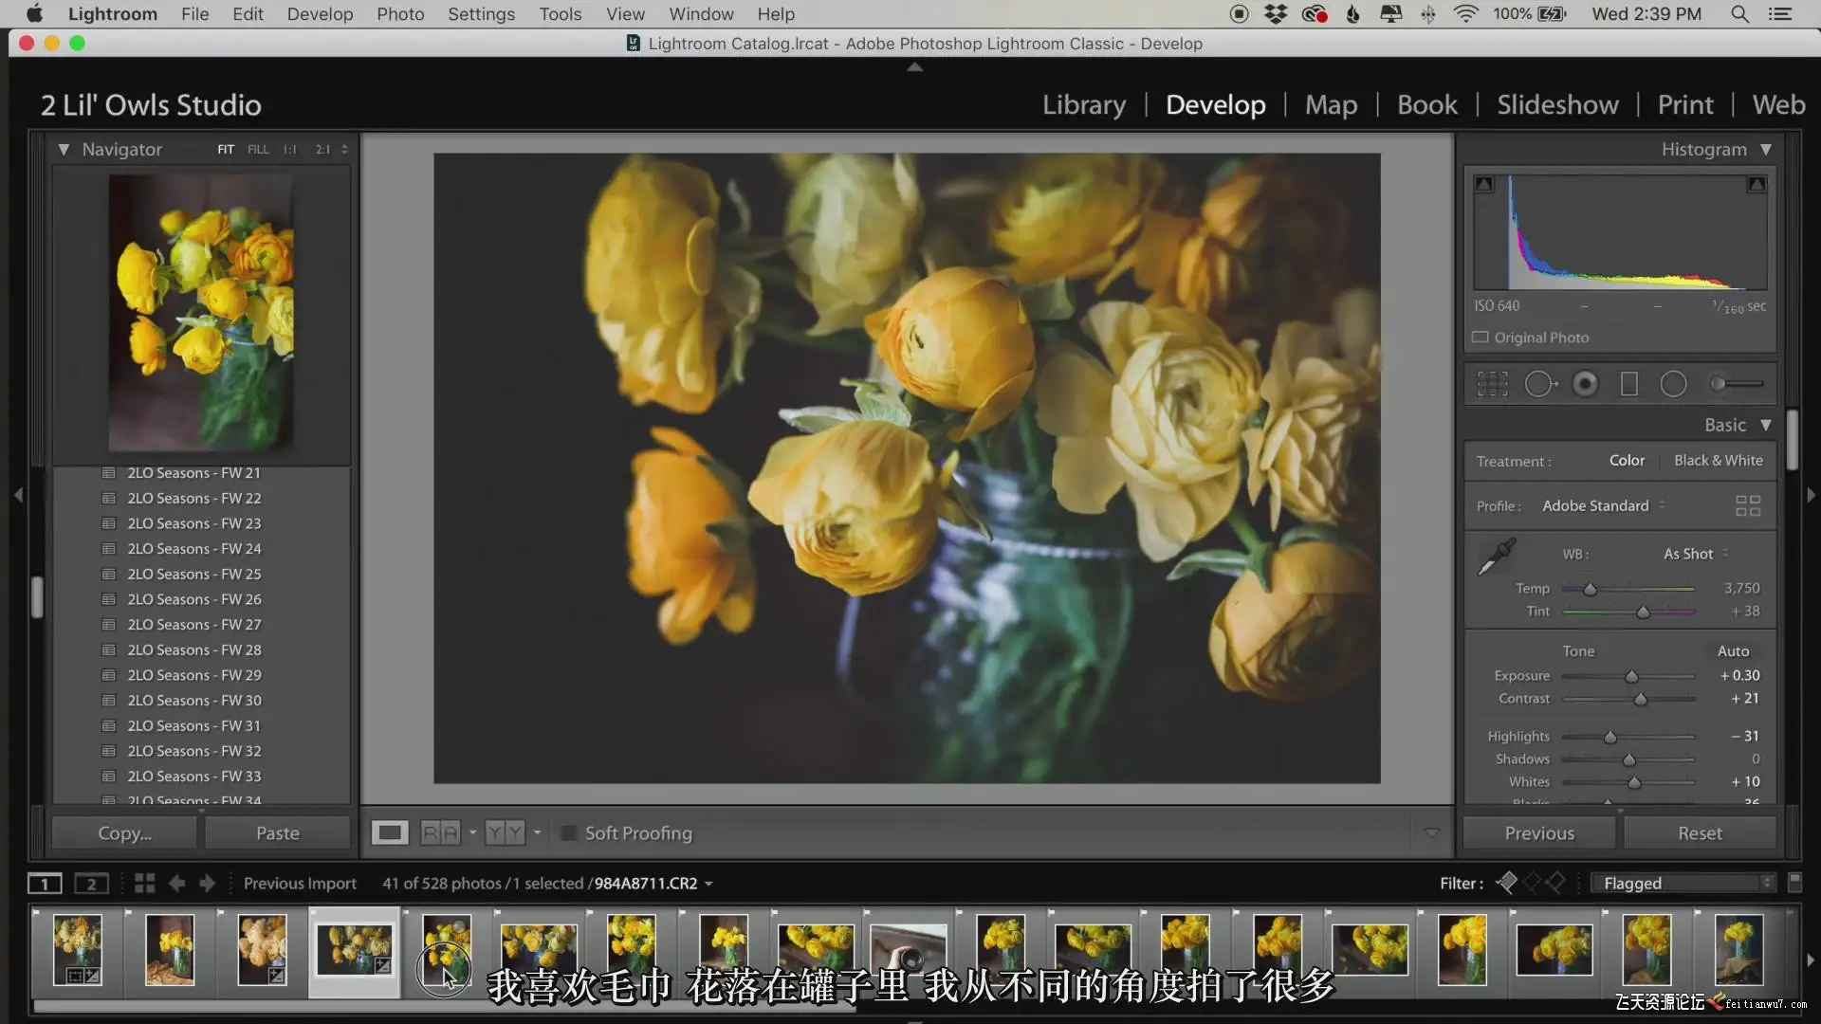Select the Graduated Filter tool
Screen dimensions: 1821x1024
[x=1628, y=384]
